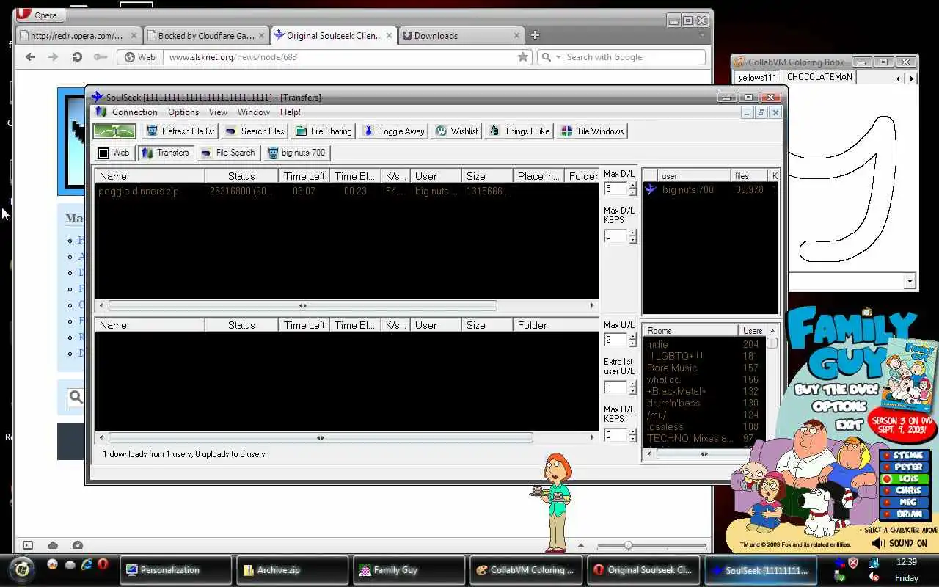Click Refresh File list in toolbar
Image resolution: width=939 pixels, height=587 pixels.
[x=180, y=131]
